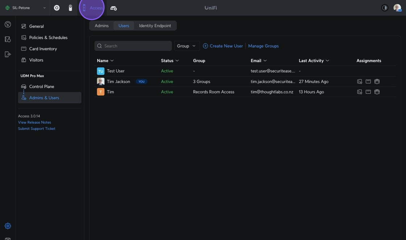This screenshot has width=406, height=240.
Task: Open the UniFi Network app icon
Action: coord(57,8)
